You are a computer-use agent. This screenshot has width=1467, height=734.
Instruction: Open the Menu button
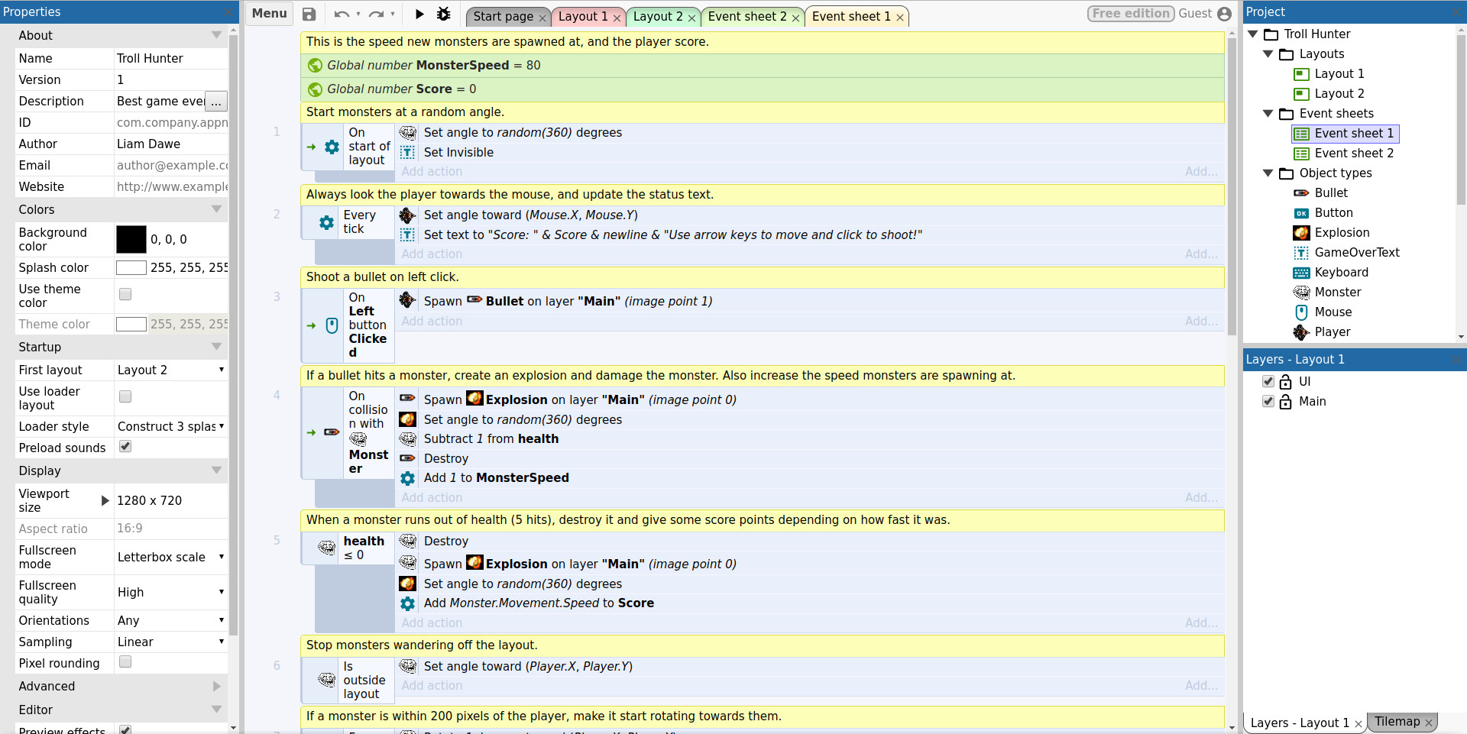click(270, 14)
